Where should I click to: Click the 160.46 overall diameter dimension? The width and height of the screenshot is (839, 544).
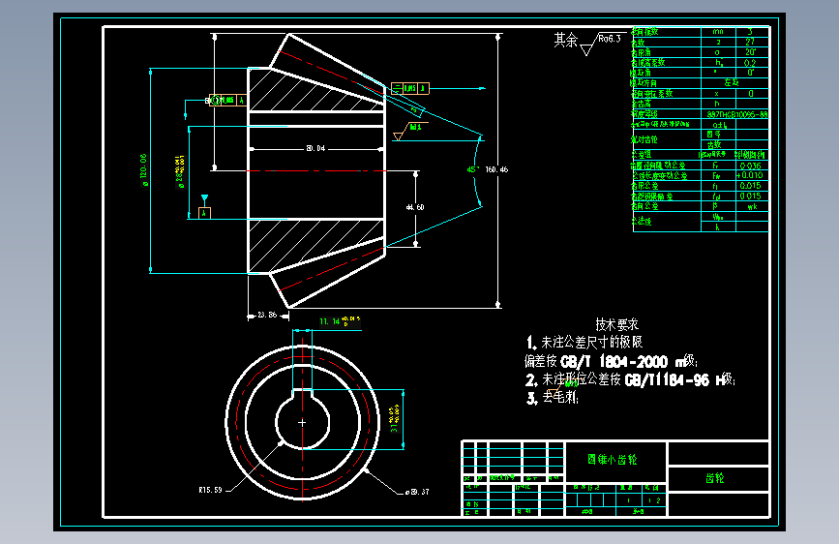[x=496, y=169]
